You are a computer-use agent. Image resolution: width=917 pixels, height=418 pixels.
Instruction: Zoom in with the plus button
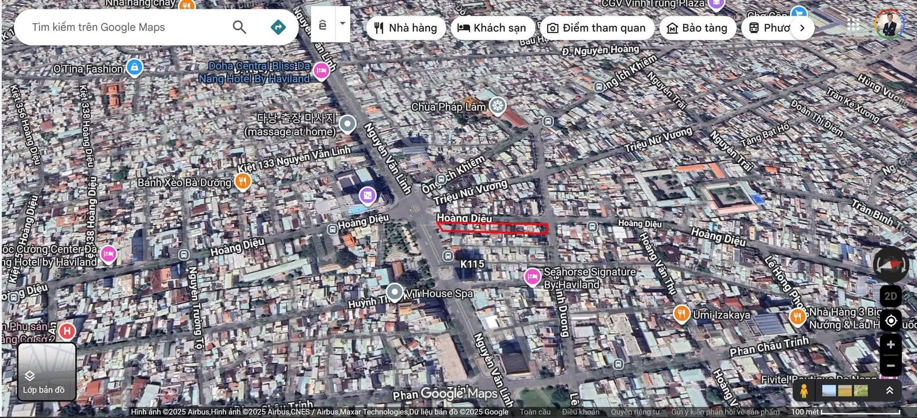(890, 345)
